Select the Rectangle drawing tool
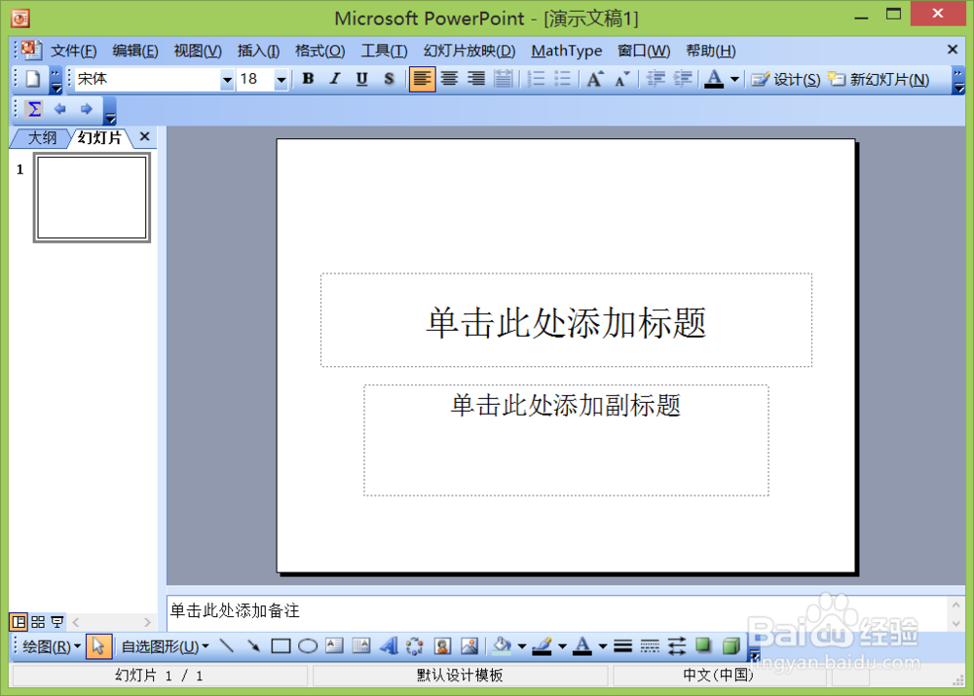The image size is (974, 696). pyautogui.click(x=281, y=646)
